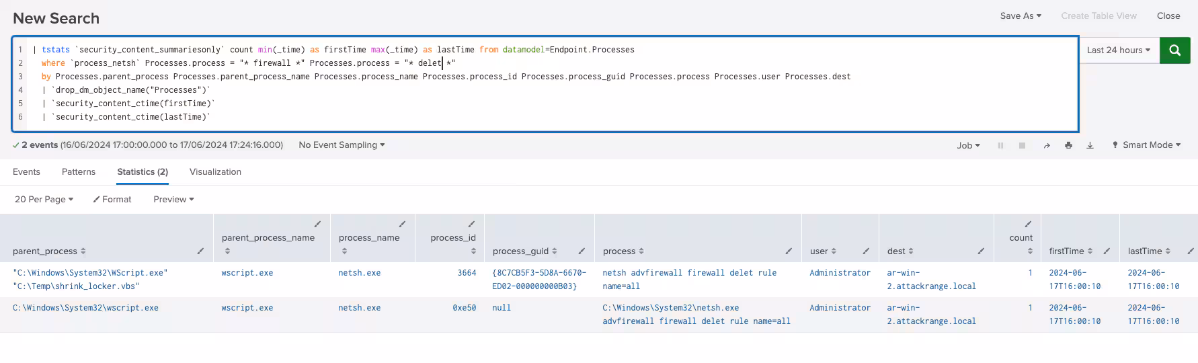This screenshot has height=363, width=1198.
Task: Click pencil edit icon on process column
Action: pyautogui.click(x=789, y=251)
